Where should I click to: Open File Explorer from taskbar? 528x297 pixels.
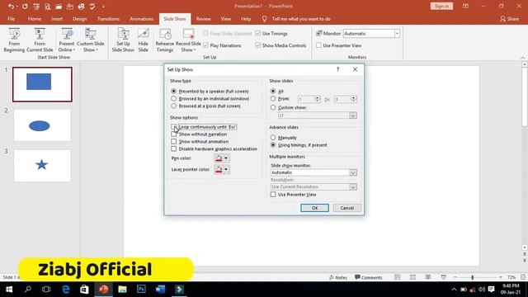123,290
